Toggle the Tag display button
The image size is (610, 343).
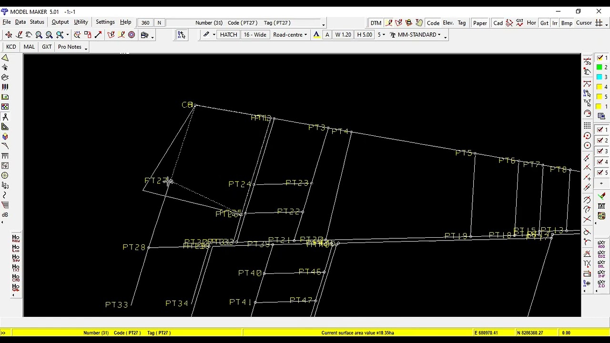(461, 23)
